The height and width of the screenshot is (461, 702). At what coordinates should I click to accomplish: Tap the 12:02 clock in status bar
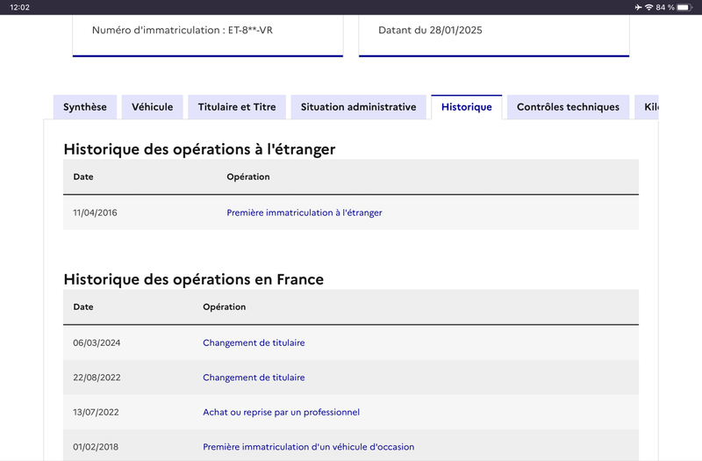tap(19, 7)
